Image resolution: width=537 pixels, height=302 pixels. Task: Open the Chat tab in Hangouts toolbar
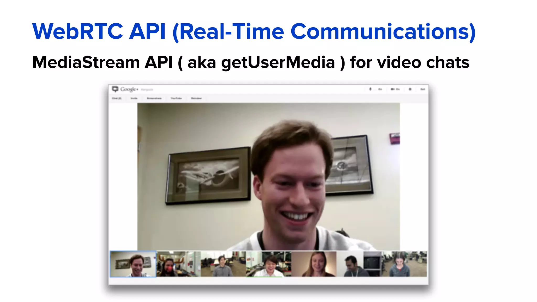click(x=117, y=98)
